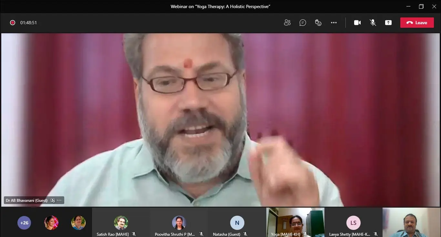Click the main speaker video of Dr AB Bhavanani

(x=220, y=119)
